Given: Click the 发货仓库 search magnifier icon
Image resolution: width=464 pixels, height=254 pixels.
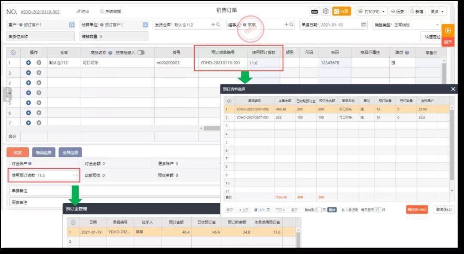Looking at the screenshot, I should (218, 24).
